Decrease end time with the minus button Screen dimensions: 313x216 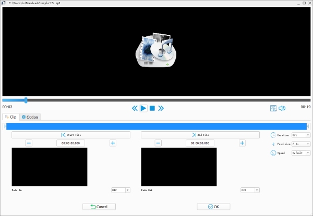pos(158,143)
